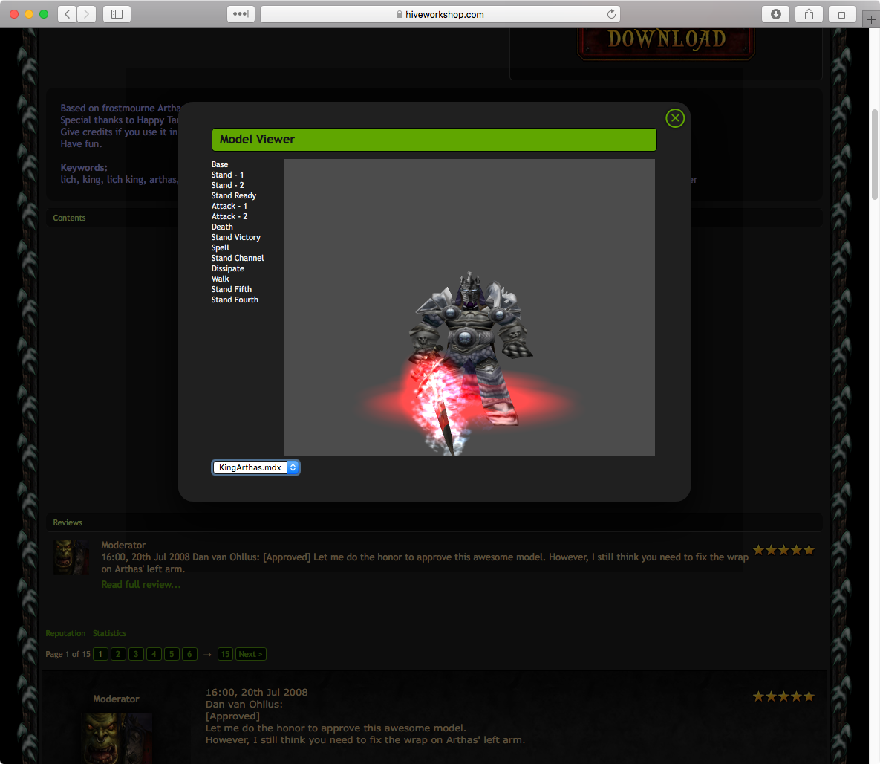Click the five-star rating in the bottom comment
The height and width of the screenshot is (764, 880).
[x=783, y=696]
